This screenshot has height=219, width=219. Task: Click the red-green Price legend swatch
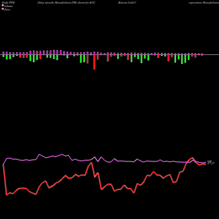(x=3, y=9)
